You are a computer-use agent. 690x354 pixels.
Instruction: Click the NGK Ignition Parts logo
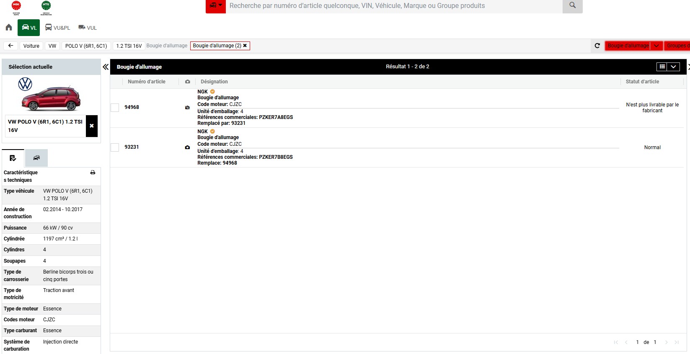16,8
